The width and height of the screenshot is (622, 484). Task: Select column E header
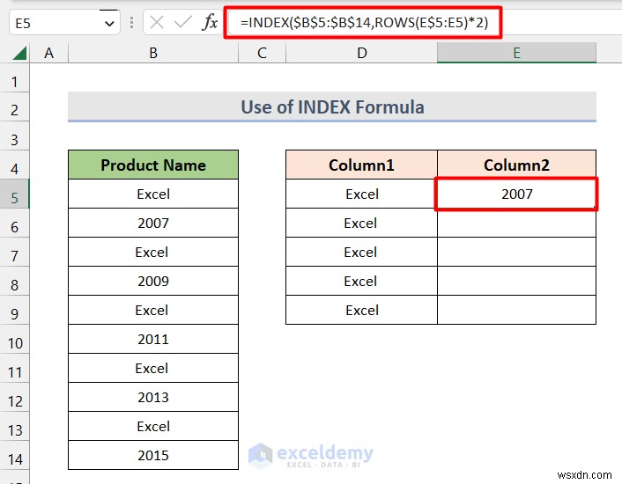[x=516, y=53]
